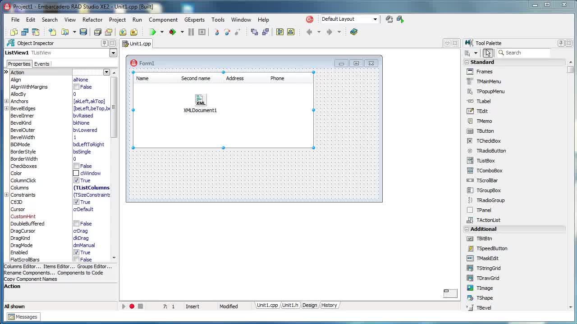Expand the Anchors property node
The width and height of the screenshot is (577, 324).
pos(6,101)
